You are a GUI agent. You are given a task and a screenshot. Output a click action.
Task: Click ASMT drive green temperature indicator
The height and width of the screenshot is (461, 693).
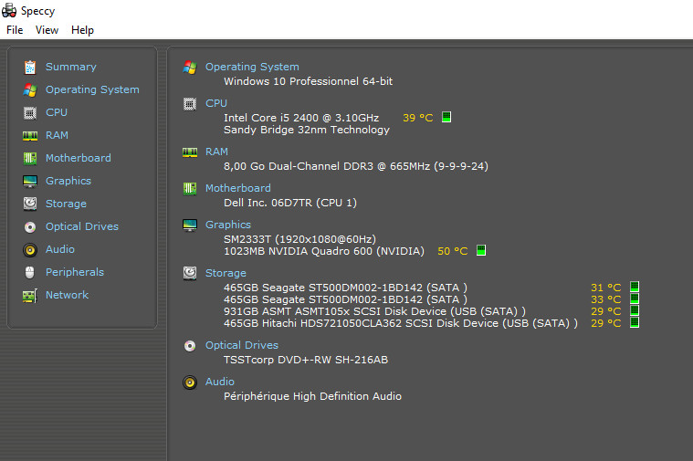tap(635, 310)
